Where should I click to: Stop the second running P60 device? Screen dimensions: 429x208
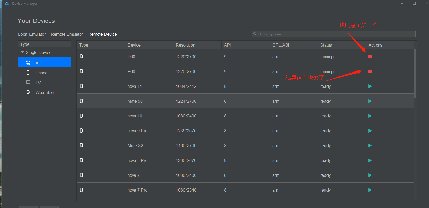click(370, 71)
